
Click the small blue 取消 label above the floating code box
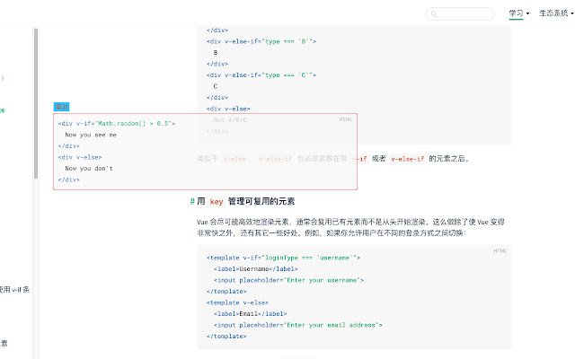pyautogui.click(x=61, y=107)
